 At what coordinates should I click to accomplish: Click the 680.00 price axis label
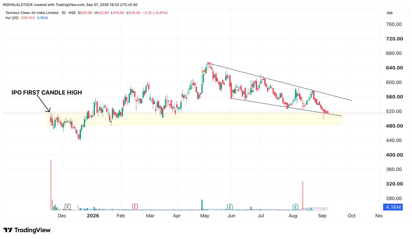click(x=394, y=53)
